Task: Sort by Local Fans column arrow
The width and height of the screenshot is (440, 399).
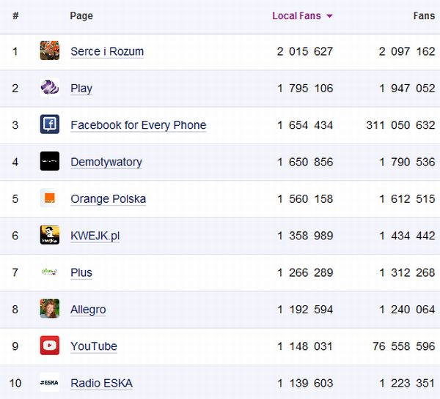Action: point(329,16)
